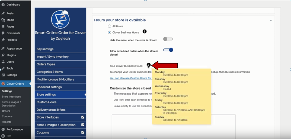Open the Dashboard icon in WordPress sidebar
The width and height of the screenshot is (291, 139).
(3, 5)
